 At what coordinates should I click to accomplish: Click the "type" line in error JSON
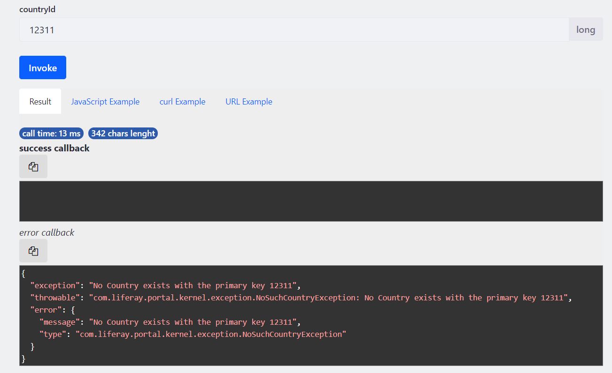[x=193, y=334]
